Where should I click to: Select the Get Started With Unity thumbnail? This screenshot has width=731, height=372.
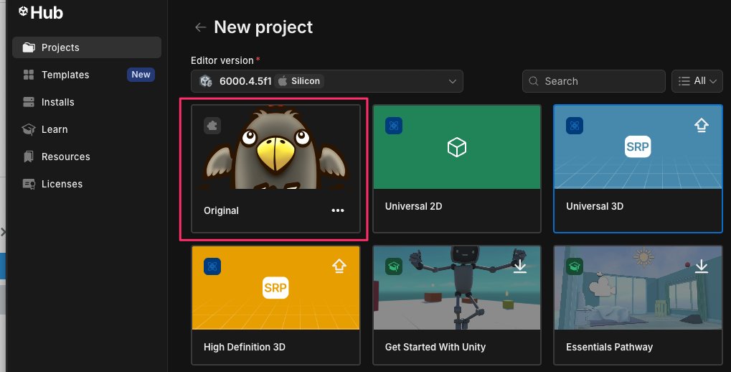[457, 287]
